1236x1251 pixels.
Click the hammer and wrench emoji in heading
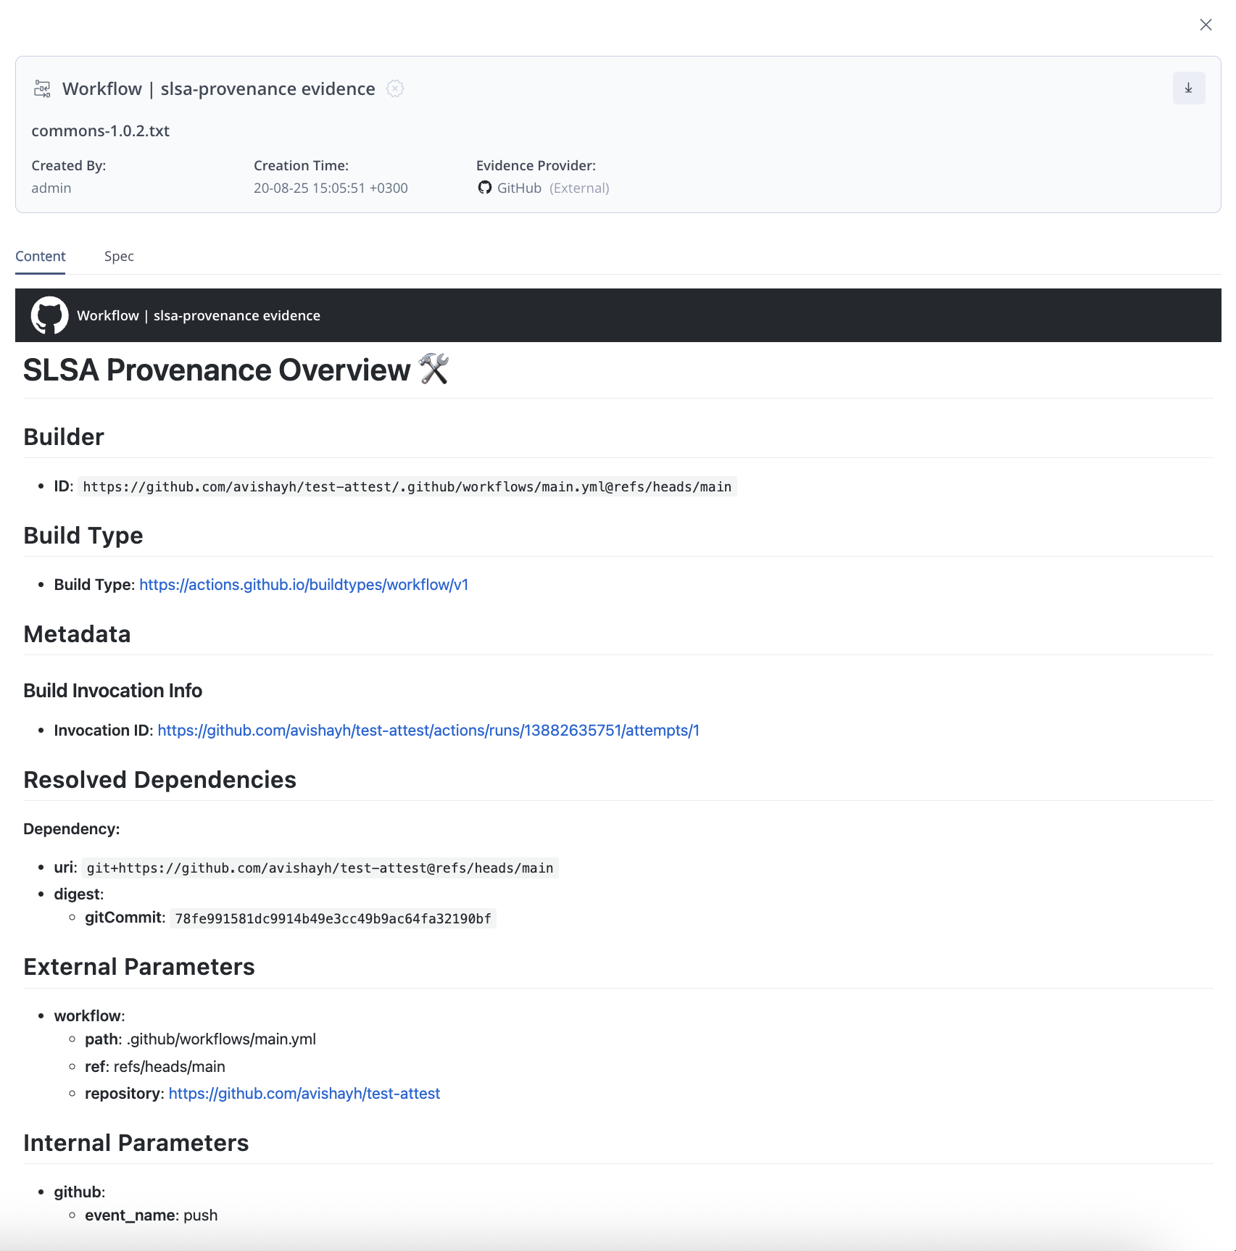[x=434, y=370]
